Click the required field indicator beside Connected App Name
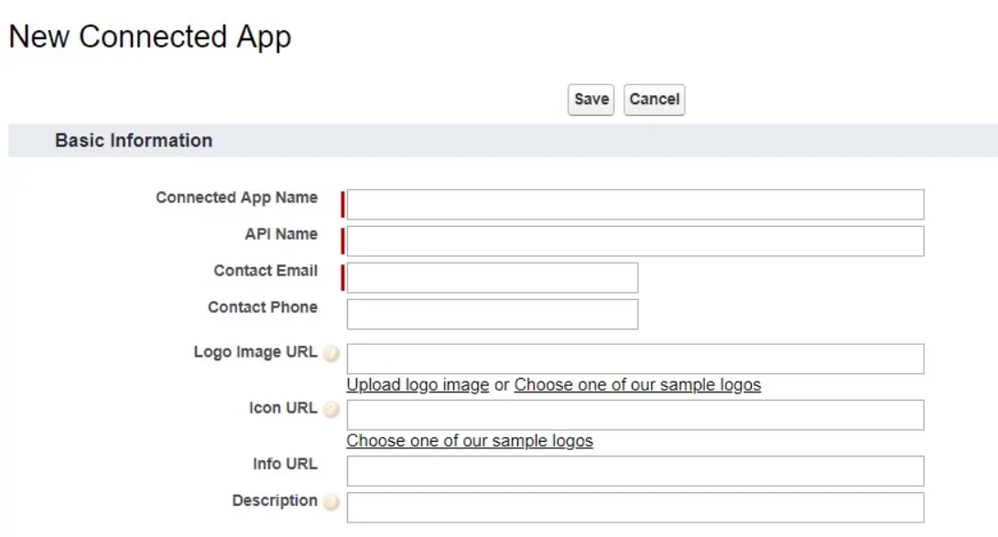Image resolution: width=998 pixels, height=537 pixels. [342, 204]
